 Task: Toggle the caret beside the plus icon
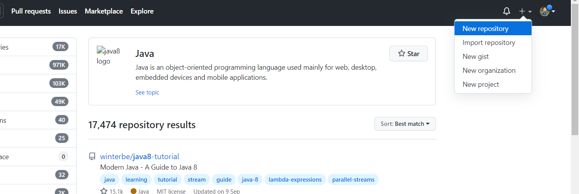click(530, 12)
